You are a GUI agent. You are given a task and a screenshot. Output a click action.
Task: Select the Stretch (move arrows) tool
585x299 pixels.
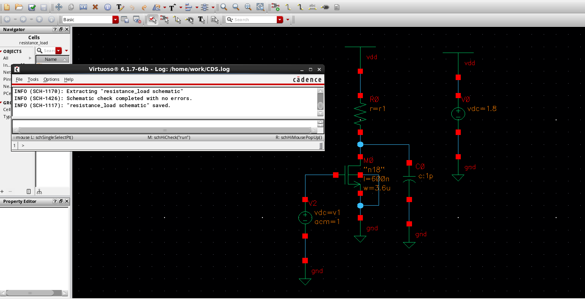[59, 7]
